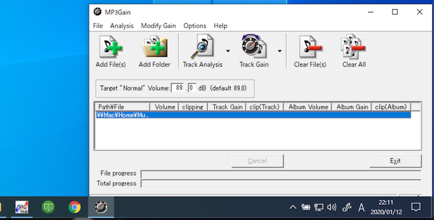Click the Add Folder toolbar icon
Viewport: 434px width, 220px height.
tap(154, 49)
